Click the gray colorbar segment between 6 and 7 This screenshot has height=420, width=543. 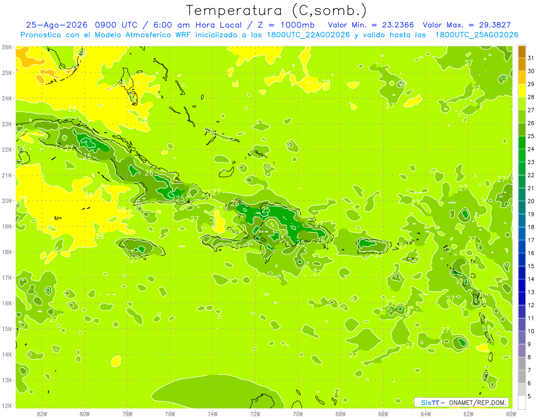tap(522, 377)
